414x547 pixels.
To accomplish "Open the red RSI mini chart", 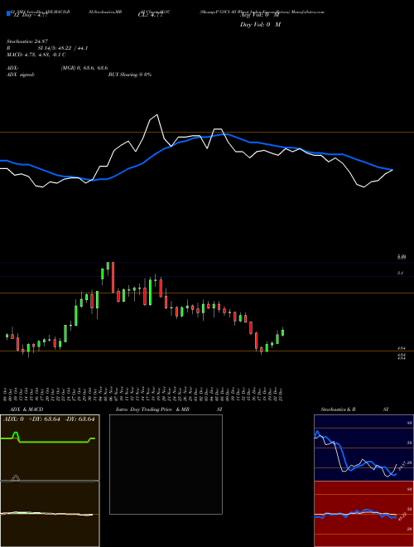I will tap(363, 514).
